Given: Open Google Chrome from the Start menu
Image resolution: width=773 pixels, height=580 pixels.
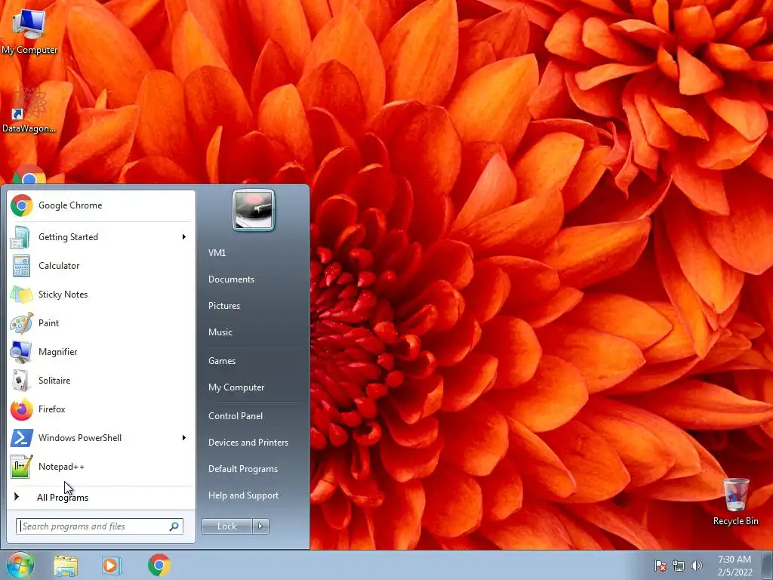Looking at the screenshot, I should point(101,205).
